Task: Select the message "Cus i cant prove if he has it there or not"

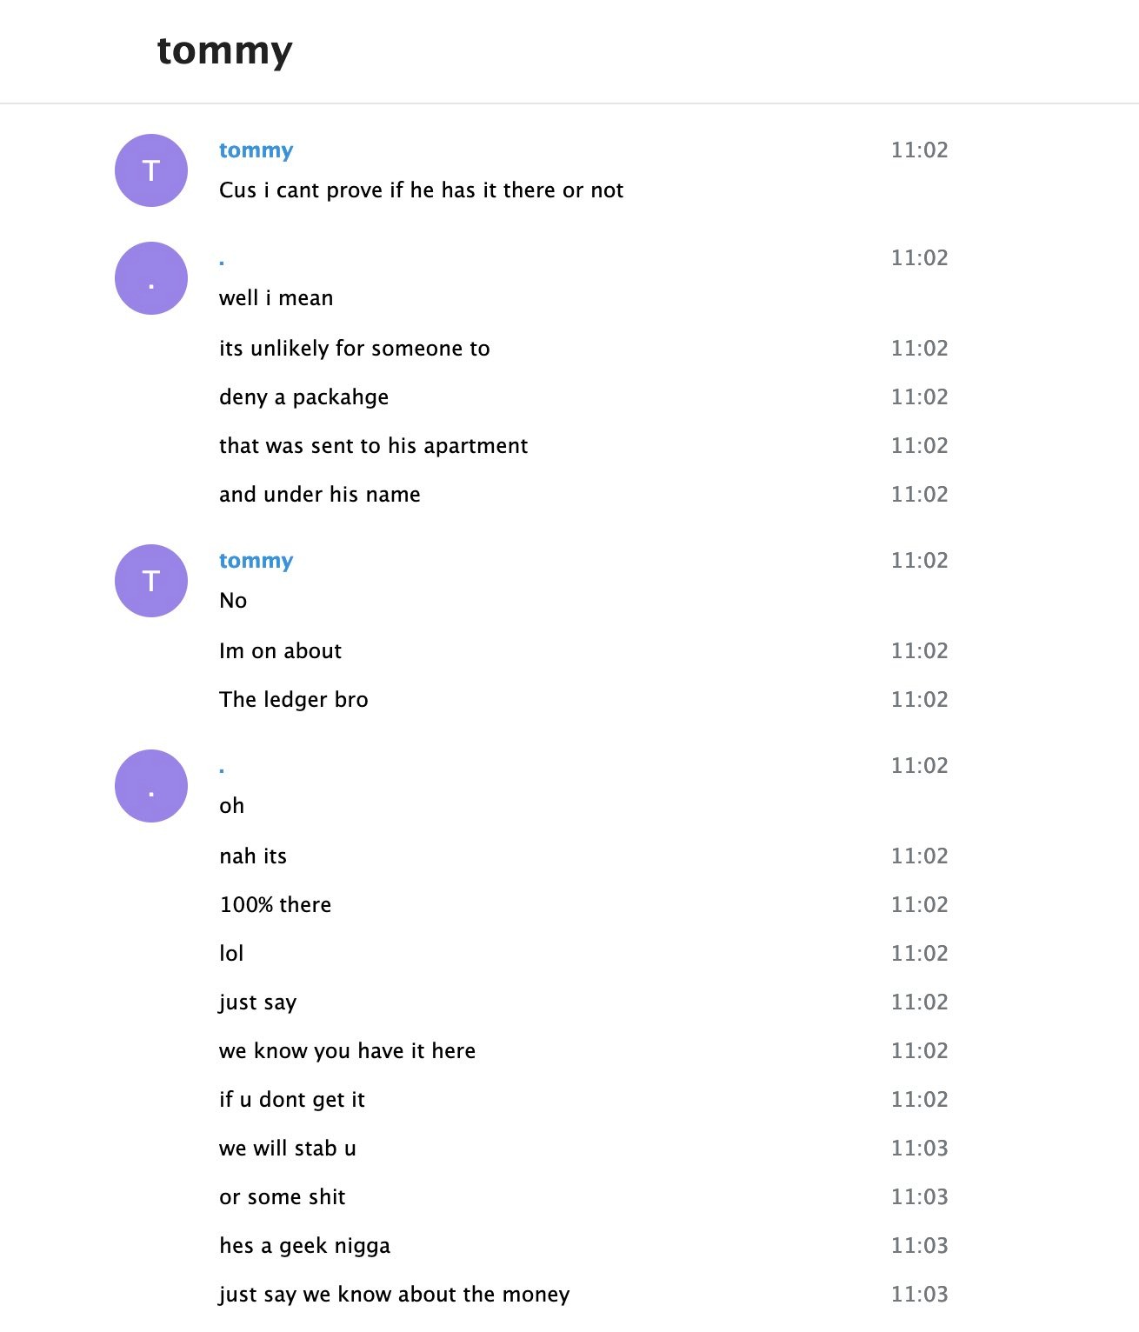Action: tap(421, 190)
